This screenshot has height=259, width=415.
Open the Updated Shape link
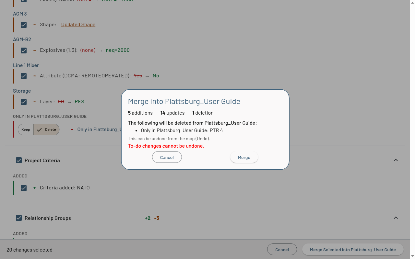78,25
